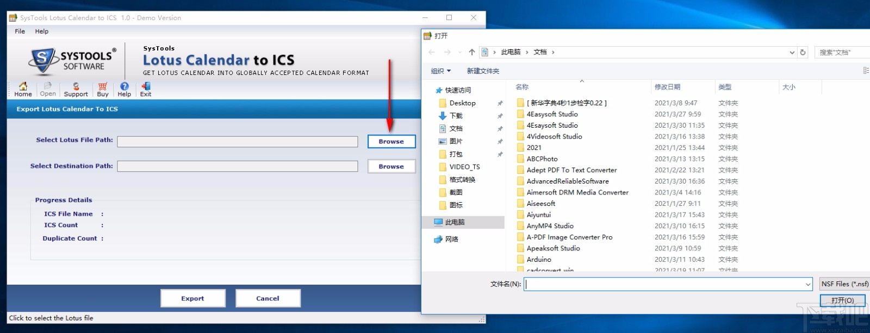
Task: Open 格式转换 folder in navigation pane
Action: [x=462, y=180]
